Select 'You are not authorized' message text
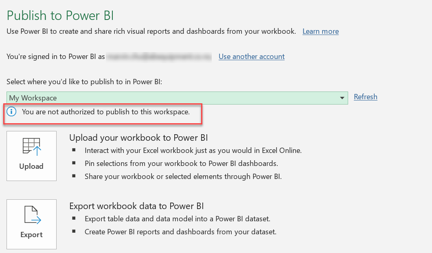Image resolution: width=432 pixels, height=253 pixels. 106,112
